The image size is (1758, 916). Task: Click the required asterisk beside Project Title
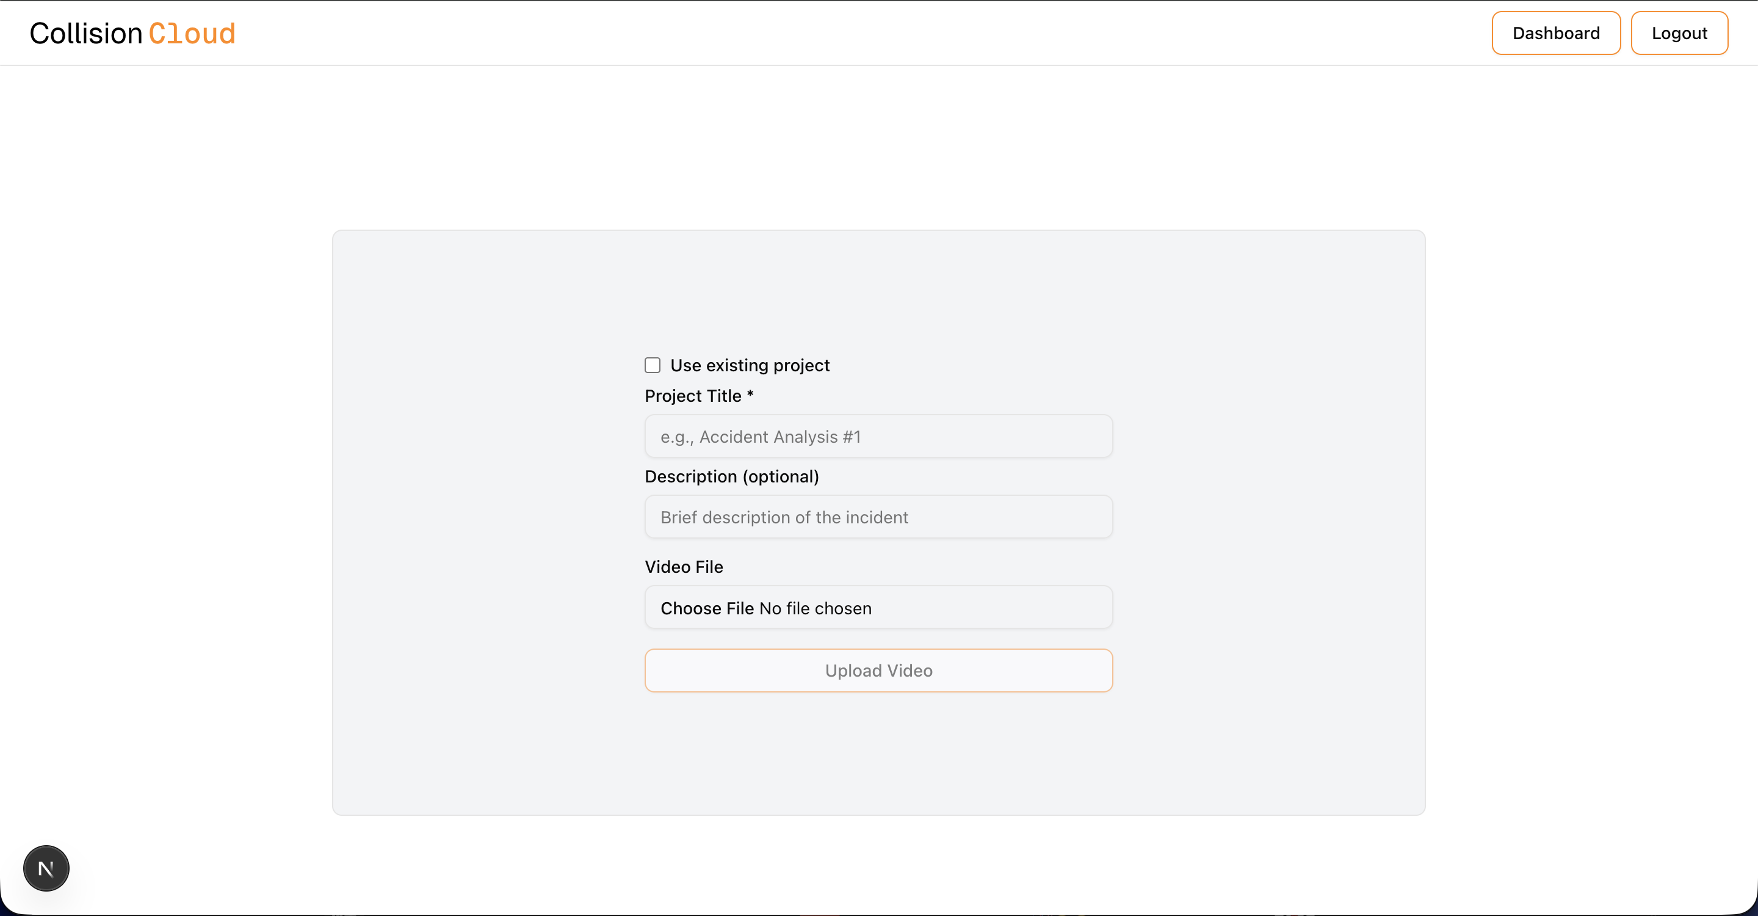(750, 394)
